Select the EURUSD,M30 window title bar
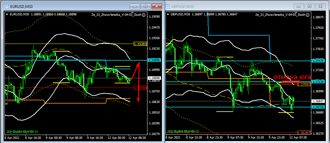Screen dimensions: 330x143 (65, 6)
